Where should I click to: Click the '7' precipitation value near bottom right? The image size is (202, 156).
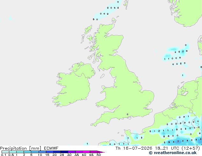[x=178, y=142]
